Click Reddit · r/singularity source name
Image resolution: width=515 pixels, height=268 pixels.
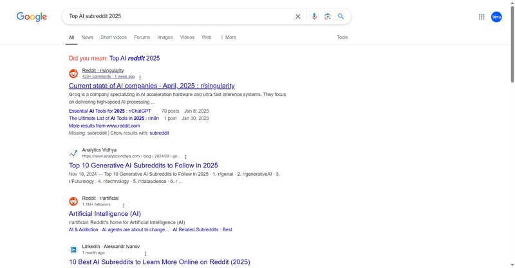click(x=103, y=70)
